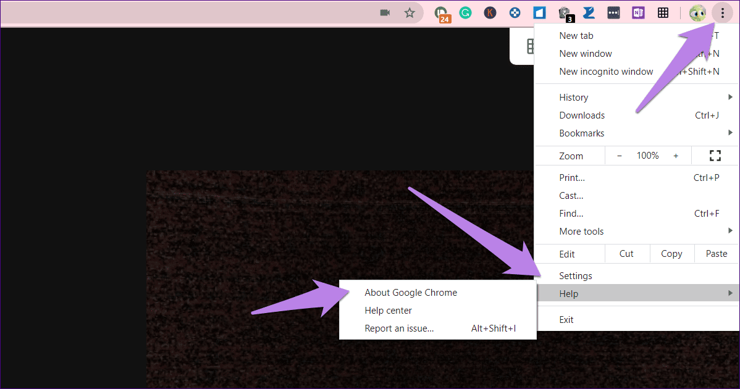Increase zoom with the plus button
Image resolution: width=740 pixels, height=389 pixels.
tap(676, 156)
